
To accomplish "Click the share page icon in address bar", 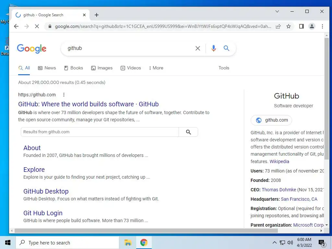I will click(x=278, y=26).
